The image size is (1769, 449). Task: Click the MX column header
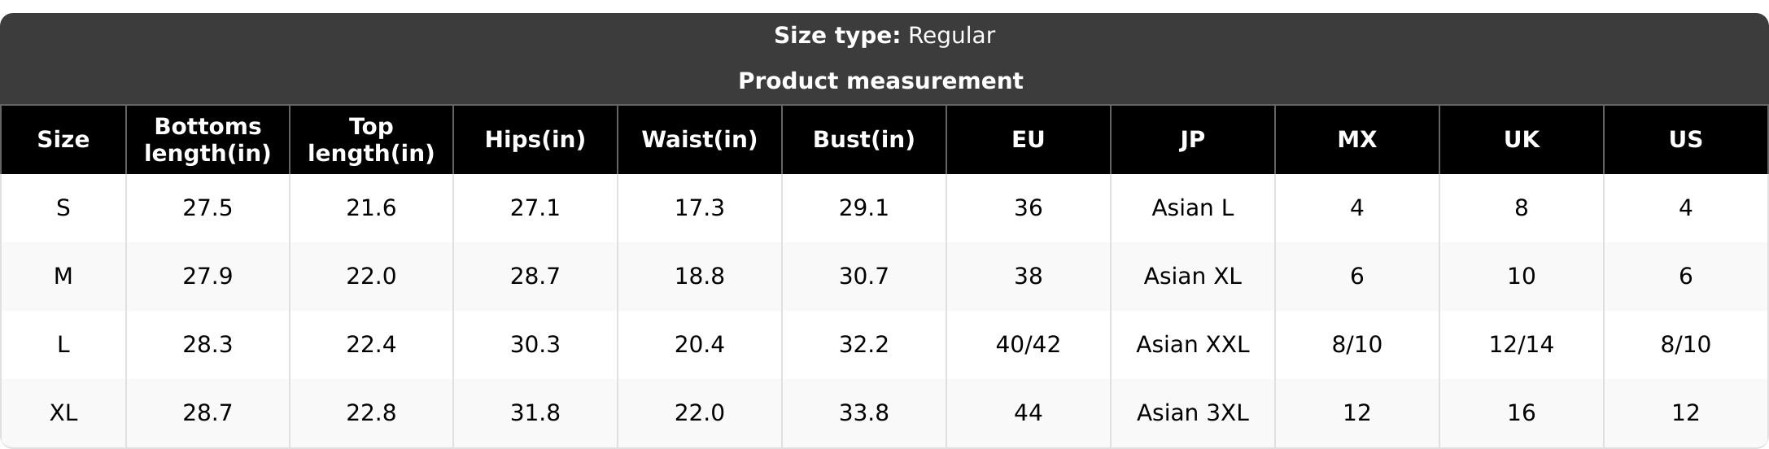(x=1357, y=140)
